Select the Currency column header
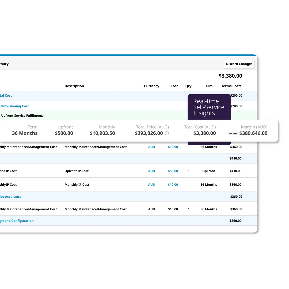The image size is (289, 289). point(151,86)
